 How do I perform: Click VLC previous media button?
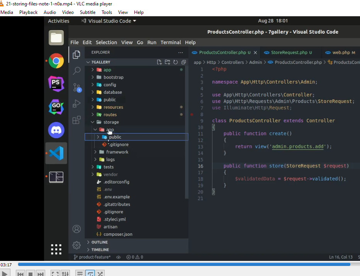tap(20, 274)
